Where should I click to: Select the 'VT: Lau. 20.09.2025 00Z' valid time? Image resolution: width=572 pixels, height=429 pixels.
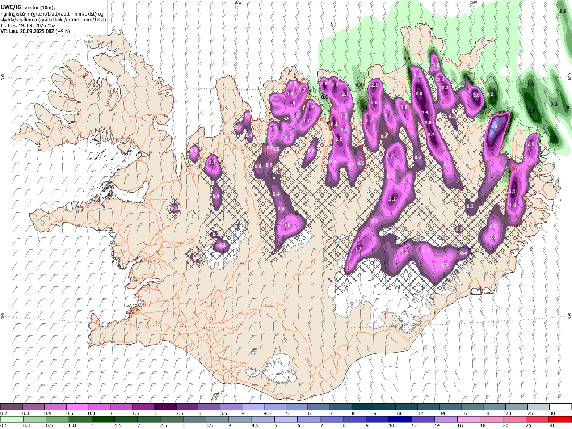pos(27,32)
